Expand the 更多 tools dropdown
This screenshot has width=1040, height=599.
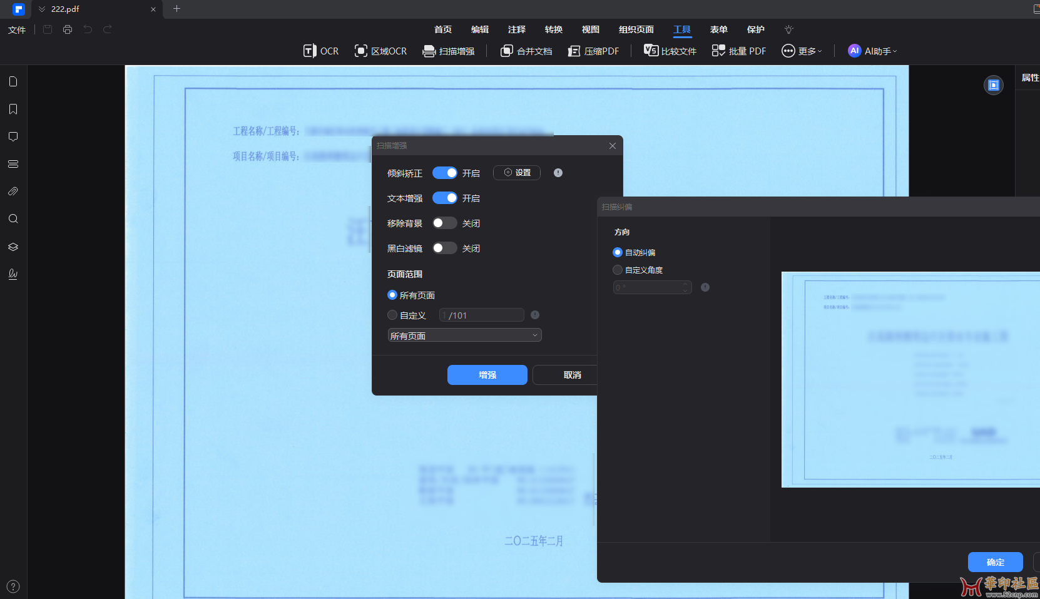click(x=802, y=51)
